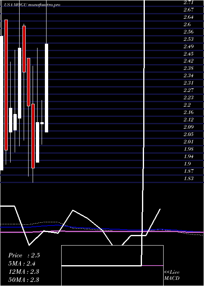Click the 1.83 price axis label
204x286 pixels.
188,179
